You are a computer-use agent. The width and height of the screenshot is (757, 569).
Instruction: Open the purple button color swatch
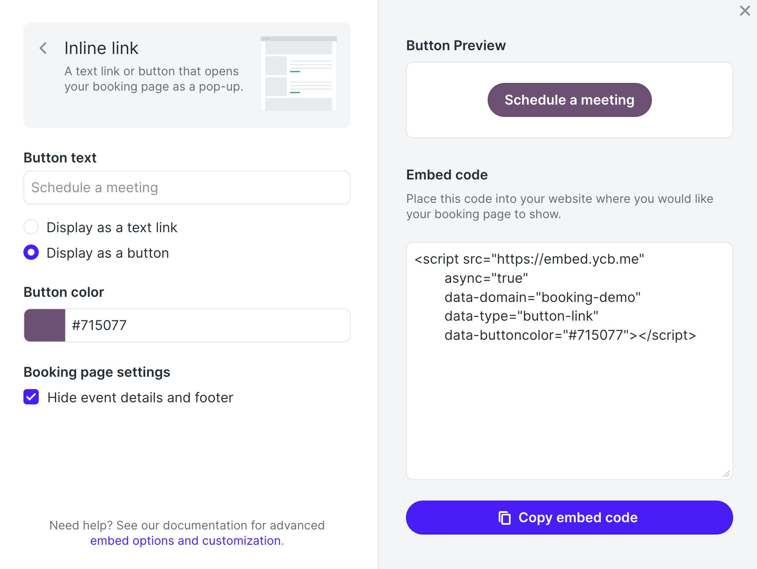coord(45,325)
